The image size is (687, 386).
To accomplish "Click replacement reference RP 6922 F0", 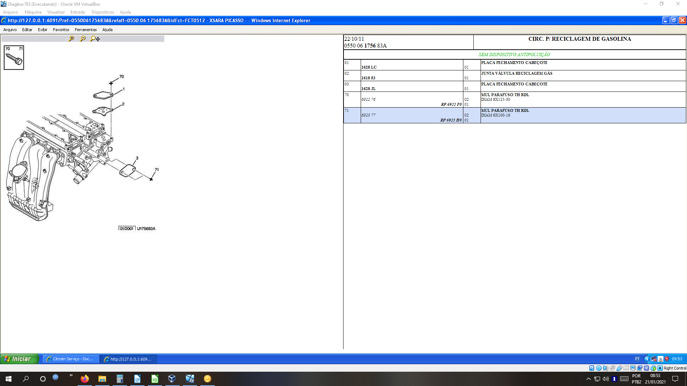I will [451, 104].
